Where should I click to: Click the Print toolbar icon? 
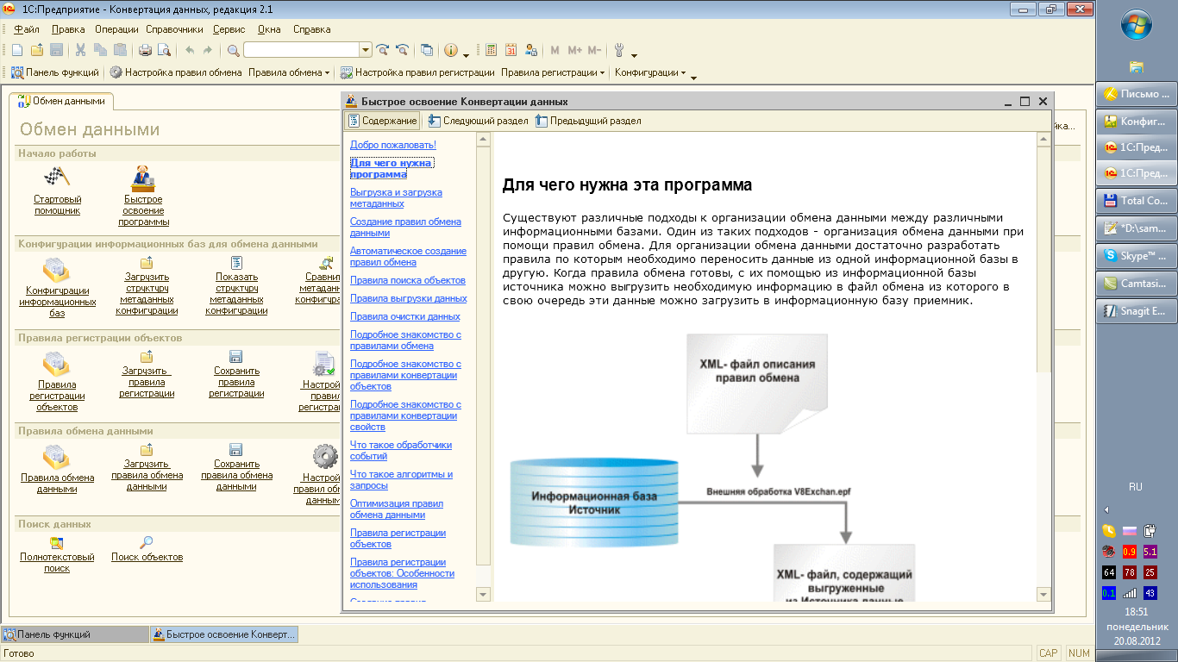click(145, 51)
